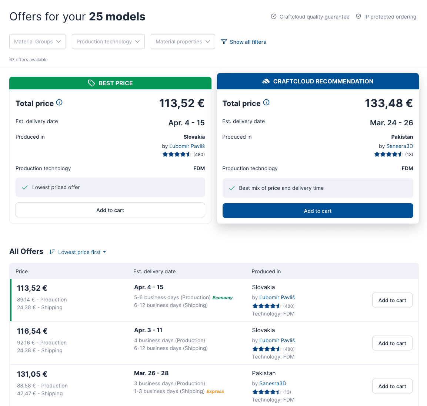Click the 67 offers available text
The image size is (427, 406).
pyautogui.click(x=28, y=60)
